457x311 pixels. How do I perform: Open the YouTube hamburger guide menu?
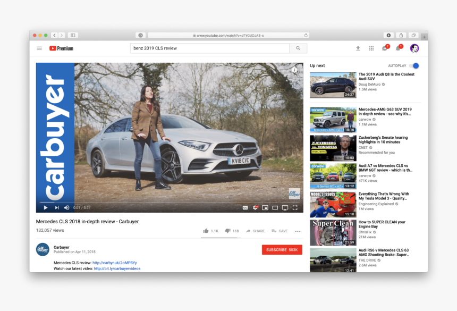[39, 48]
